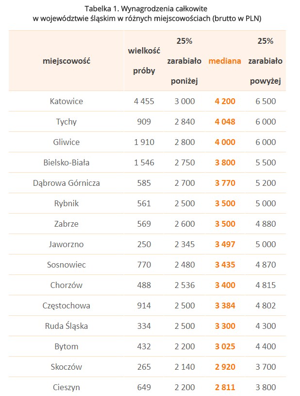This screenshot has height=396, width=300.
Task: Click the Dąbrowa Górnicza cell
Action: 67,183
